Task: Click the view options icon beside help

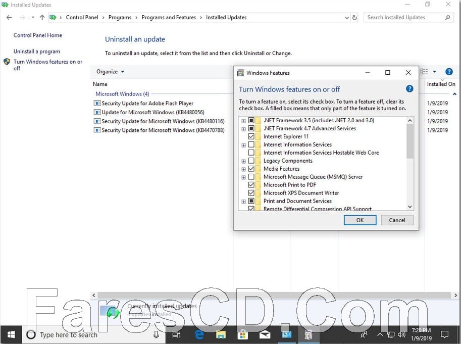Action: coord(424,71)
